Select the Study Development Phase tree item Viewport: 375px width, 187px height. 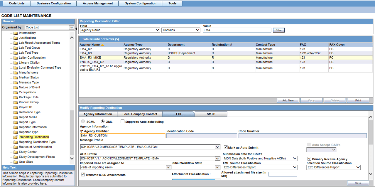coord(37,157)
